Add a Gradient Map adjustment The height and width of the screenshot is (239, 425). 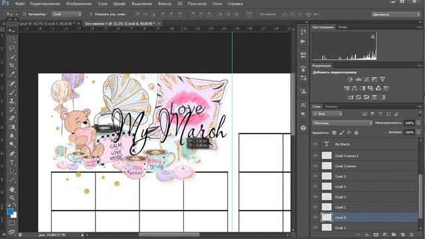click(x=382, y=97)
